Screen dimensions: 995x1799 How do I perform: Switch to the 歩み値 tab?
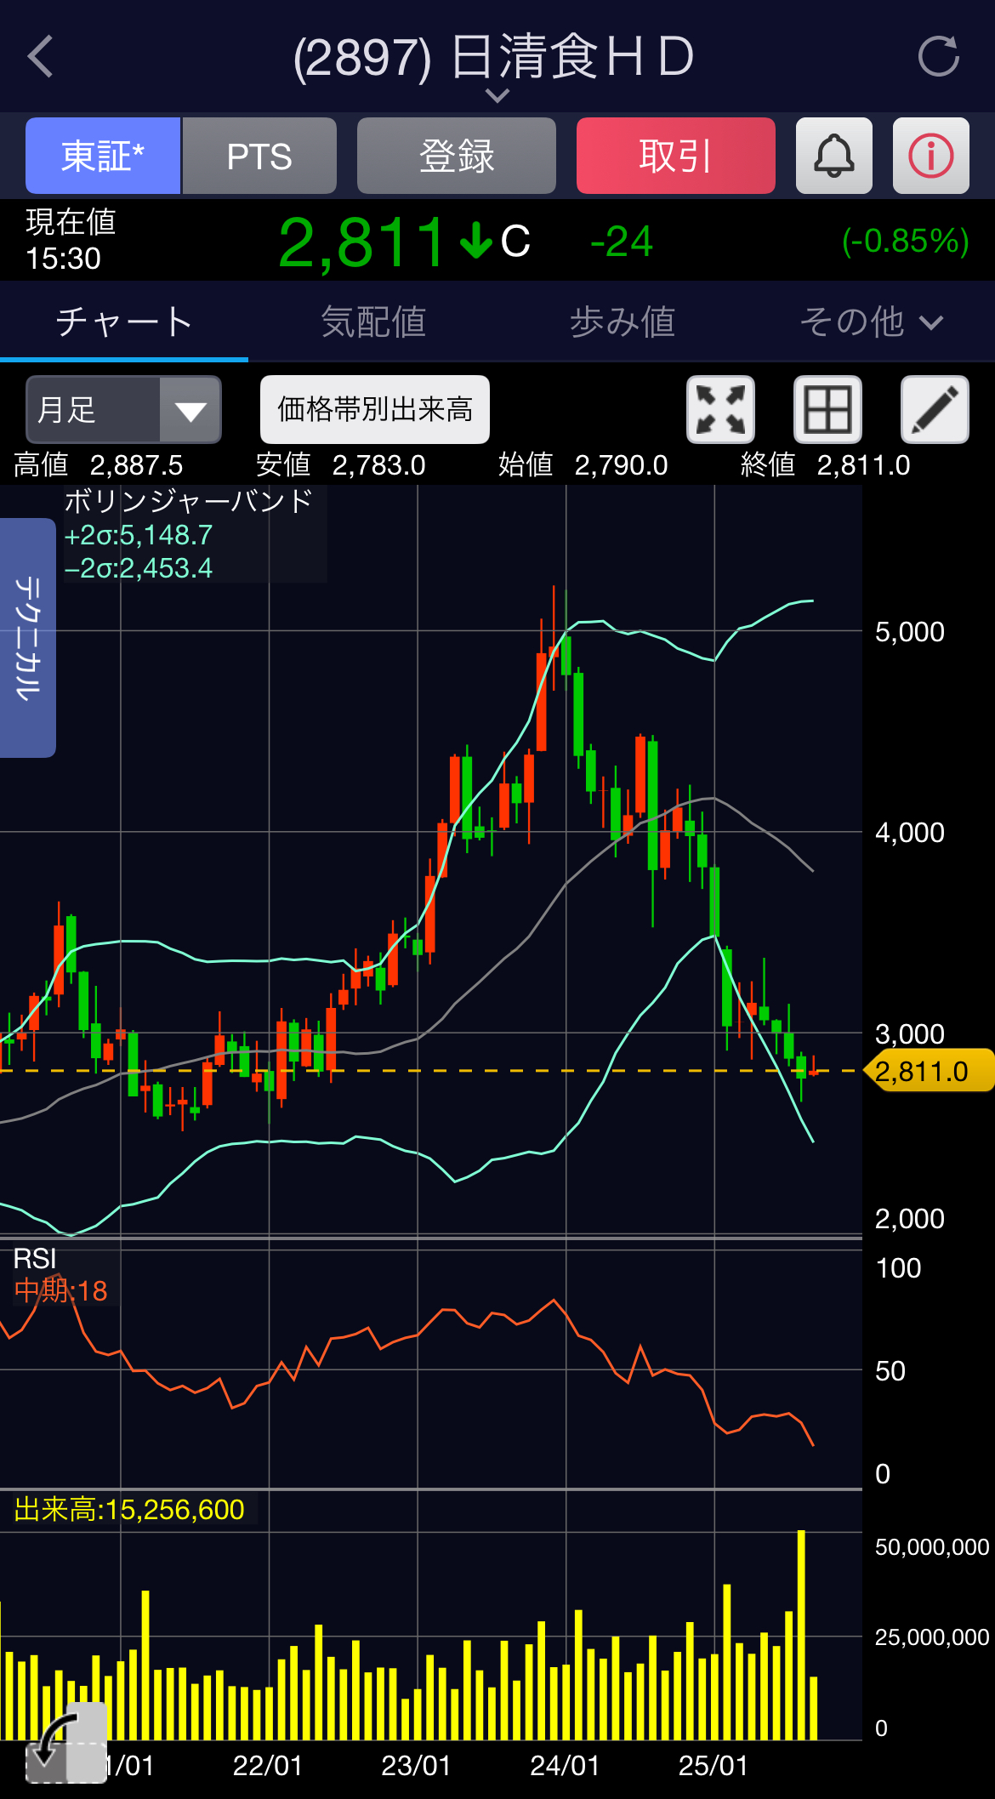623,322
